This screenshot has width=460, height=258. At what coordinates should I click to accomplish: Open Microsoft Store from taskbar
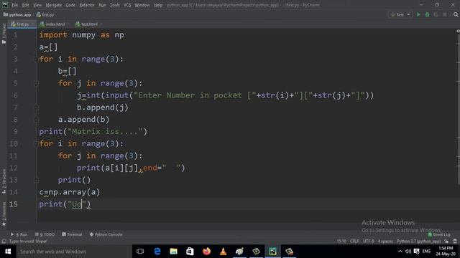[190, 252]
